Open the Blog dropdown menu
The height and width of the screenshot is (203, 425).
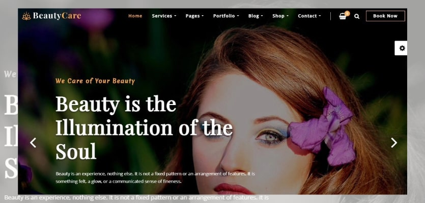256,16
